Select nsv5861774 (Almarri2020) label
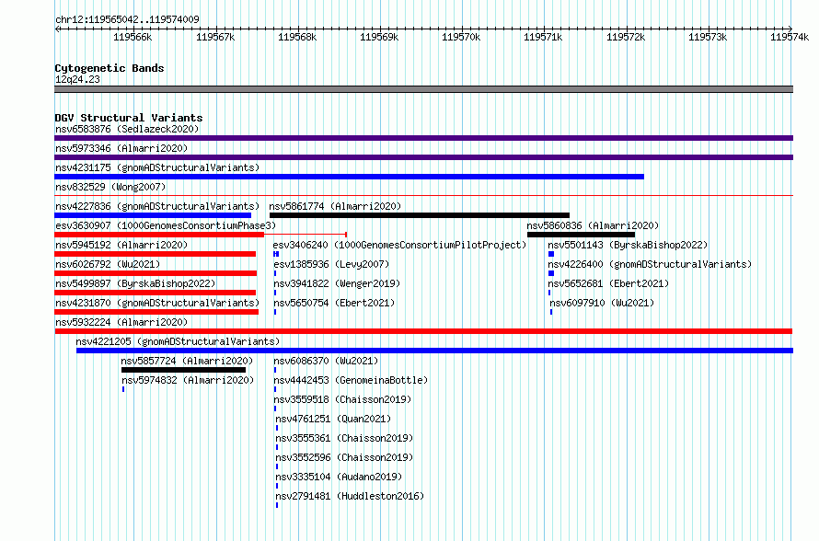Image resolution: width=819 pixels, height=541 pixels. pyautogui.click(x=335, y=206)
